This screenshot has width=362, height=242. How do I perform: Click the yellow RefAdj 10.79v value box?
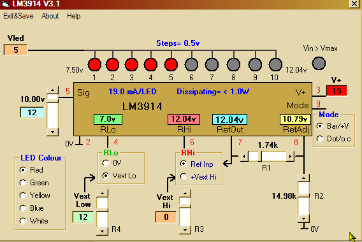(295, 119)
